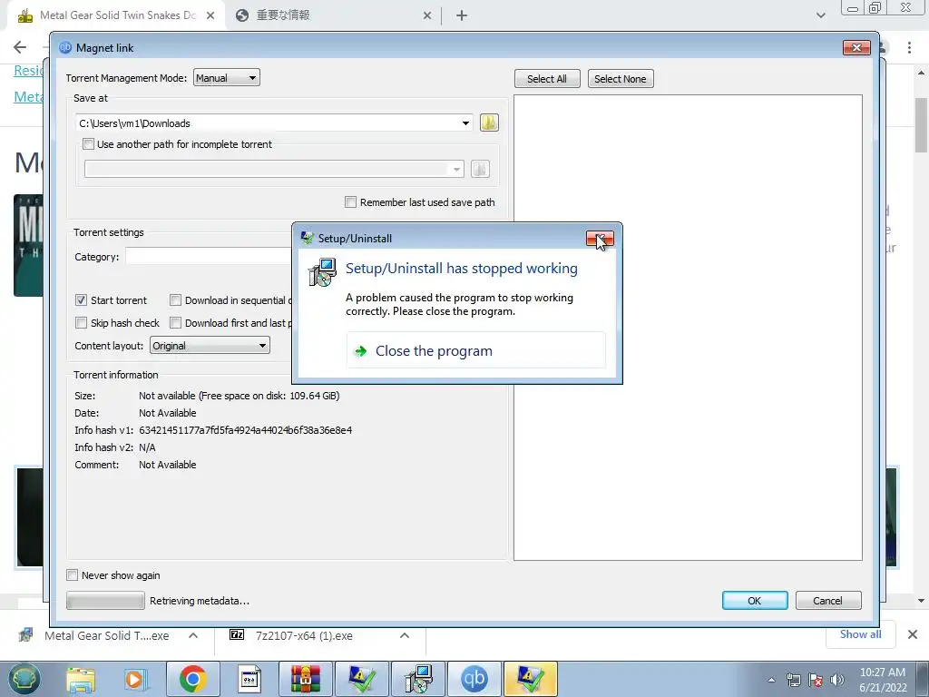Click 'Not available (Free space on disk' size text
929x697 pixels.
tap(240, 396)
